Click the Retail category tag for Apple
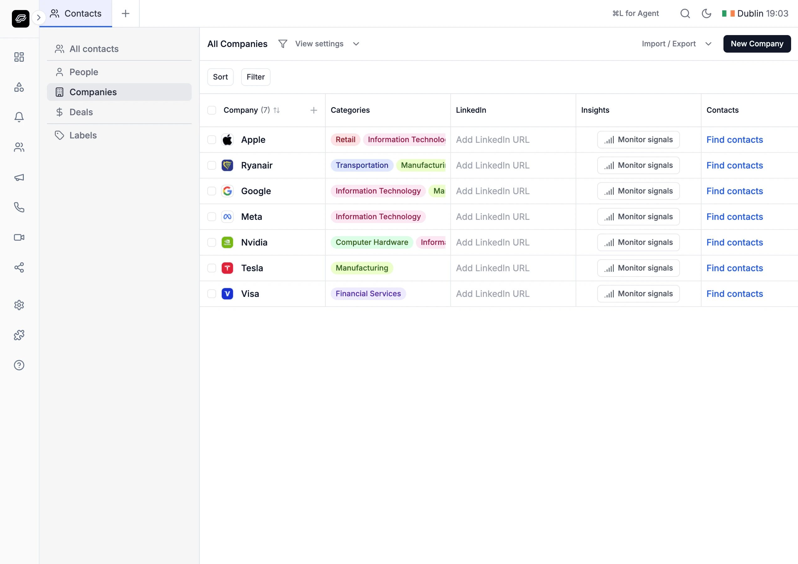The width and height of the screenshot is (798, 564). 345,140
